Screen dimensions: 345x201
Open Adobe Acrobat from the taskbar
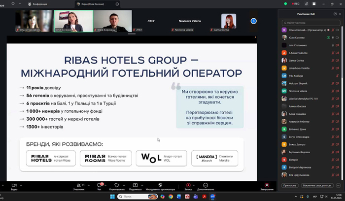coord(204,197)
